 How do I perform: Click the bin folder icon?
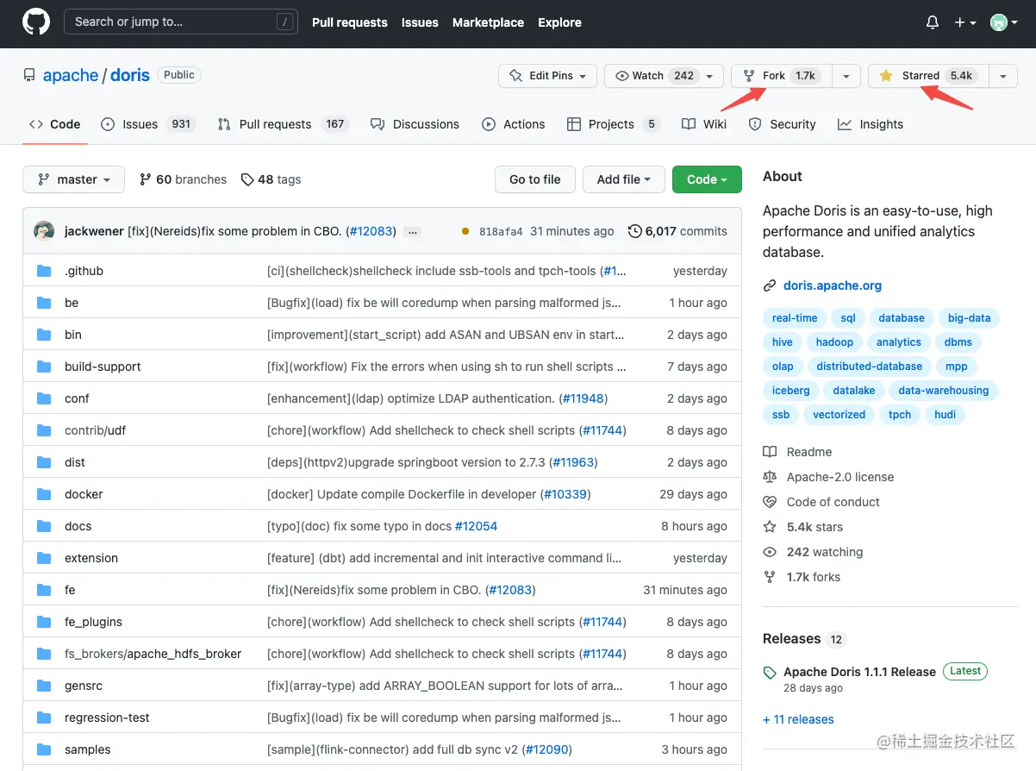tap(45, 335)
